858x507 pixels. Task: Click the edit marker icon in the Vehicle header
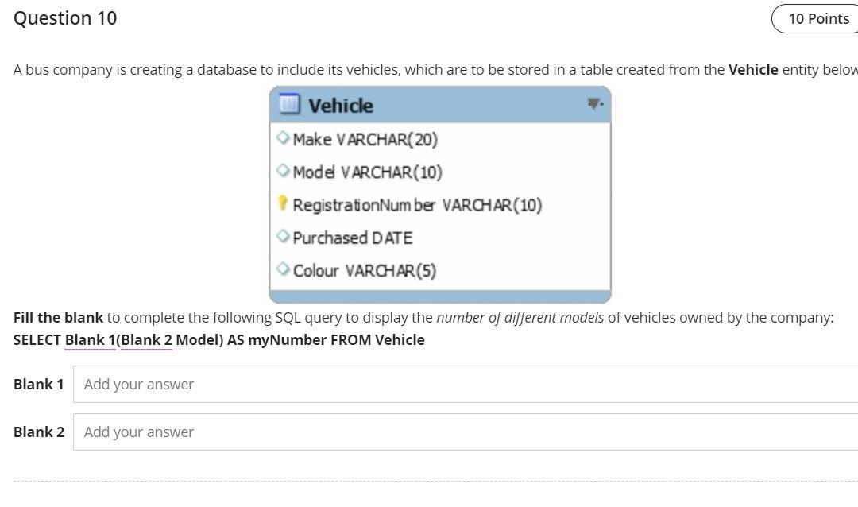(x=593, y=102)
